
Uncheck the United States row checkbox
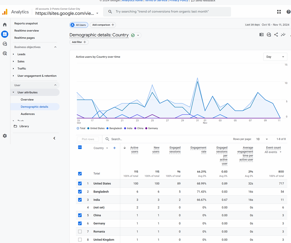tap(80, 184)
